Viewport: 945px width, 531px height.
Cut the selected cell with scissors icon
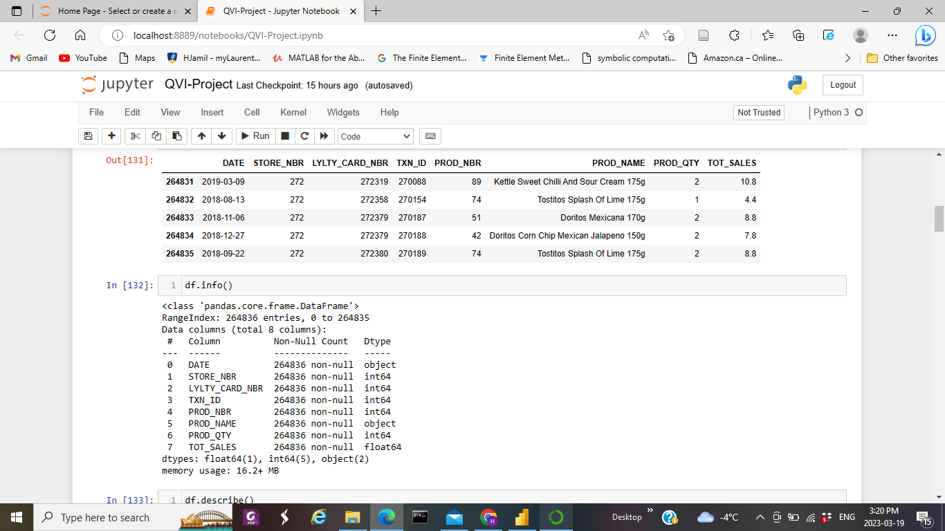[x=134, y=136]
